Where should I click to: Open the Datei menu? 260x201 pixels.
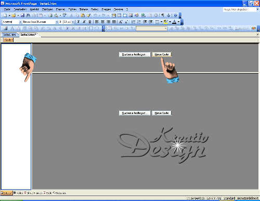(x=7, y=9)
